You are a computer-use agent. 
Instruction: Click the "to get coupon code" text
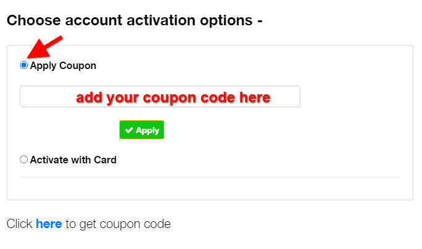pyautogui.click(x=118, y=224)
